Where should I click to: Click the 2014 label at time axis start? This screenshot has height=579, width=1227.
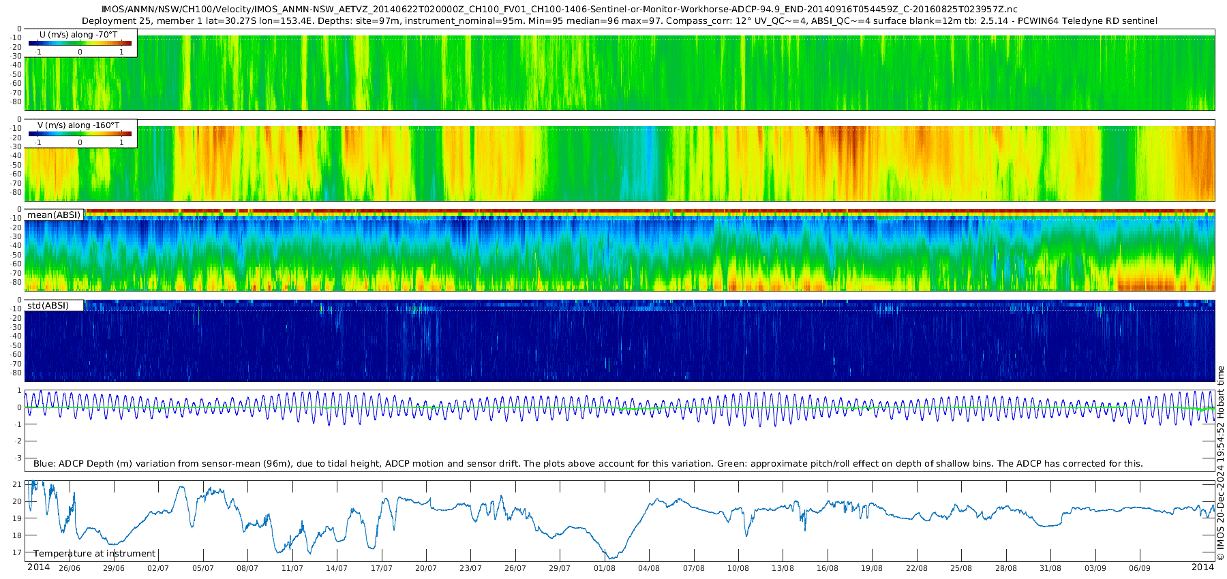click(x=38, y=567)
